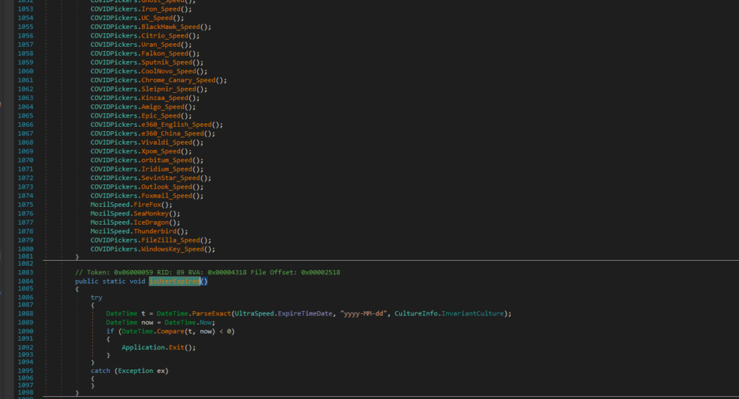
Task: Click the UltraSpeed class reference
Action: (x=255, y=314)
